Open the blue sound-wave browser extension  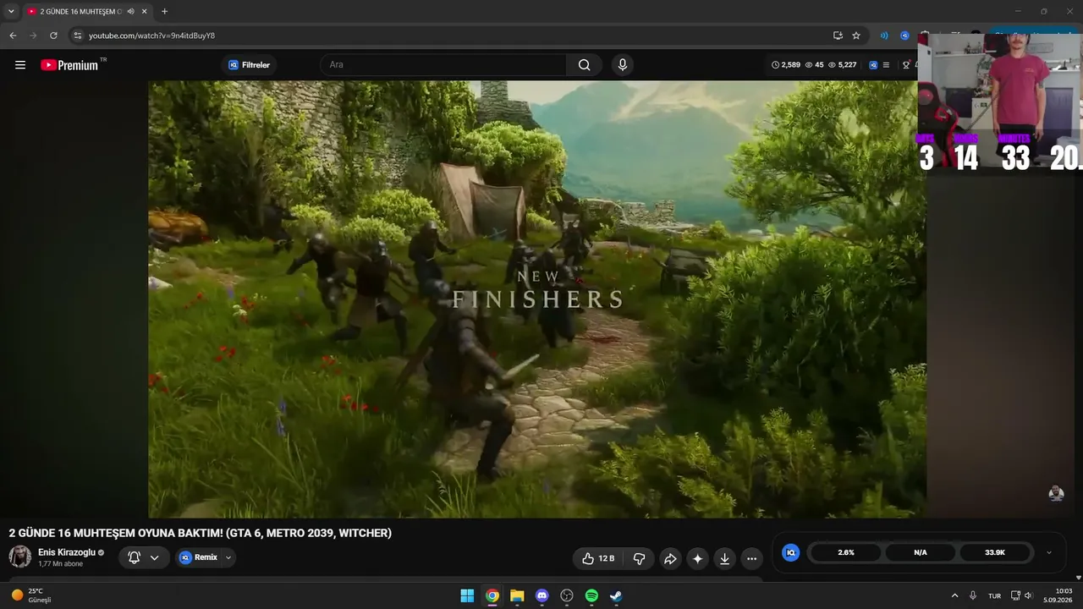click(x=884, y=36)
